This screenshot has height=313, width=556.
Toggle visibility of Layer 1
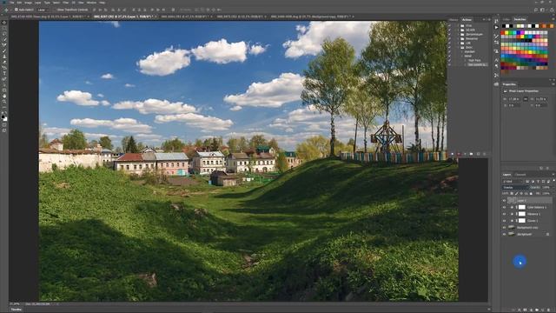tap(504, 201)
